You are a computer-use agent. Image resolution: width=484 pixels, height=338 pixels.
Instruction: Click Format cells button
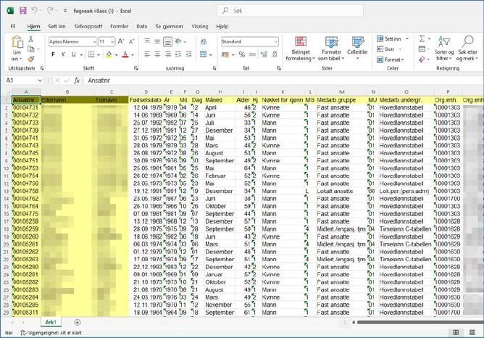(x=391, y=59)
